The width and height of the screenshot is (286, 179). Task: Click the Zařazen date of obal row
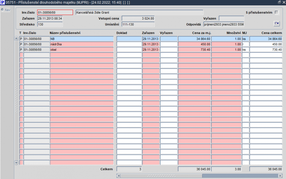point(151,50)
